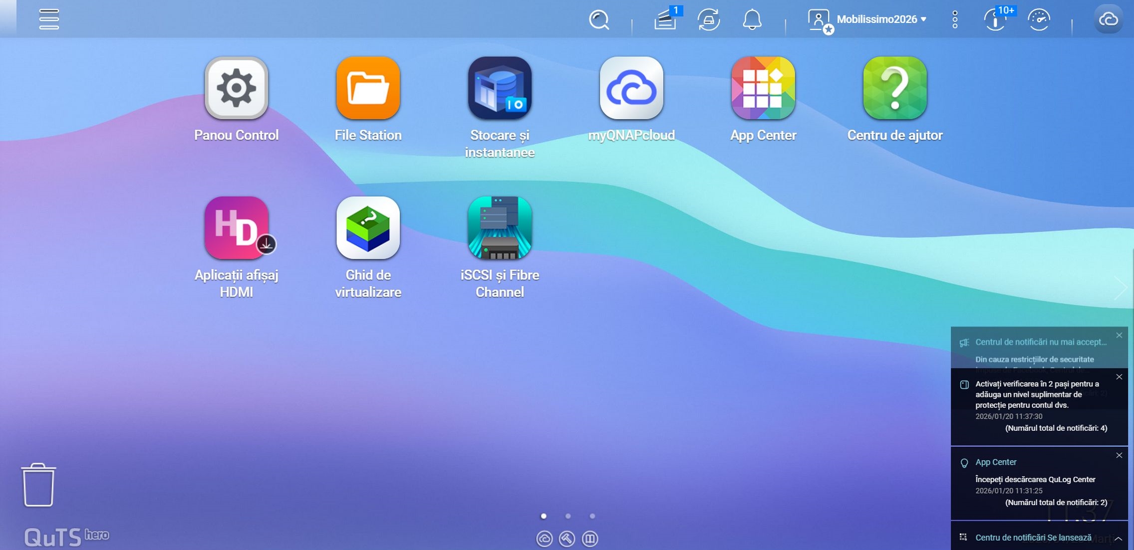Open Aplicații afișaj HDMI app
Image resolution: width=1134 pixels, height=550 pixels.
click(236, 228)
